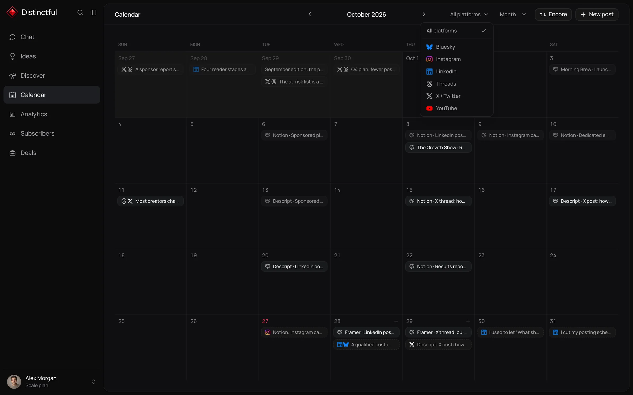Open the search icon in sidebar

[x=80, y=13]
